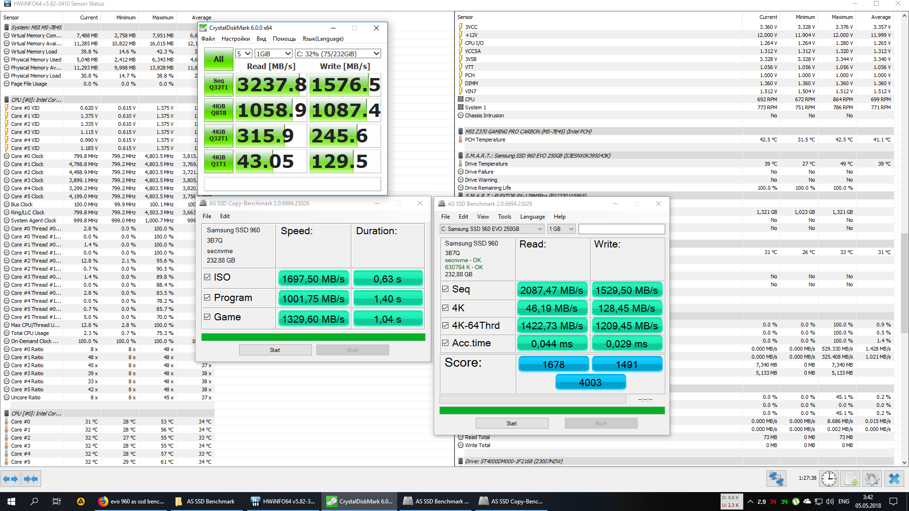
Task: Click the HWiNFO expand columns arrows icon
Action: pos(10,479)
